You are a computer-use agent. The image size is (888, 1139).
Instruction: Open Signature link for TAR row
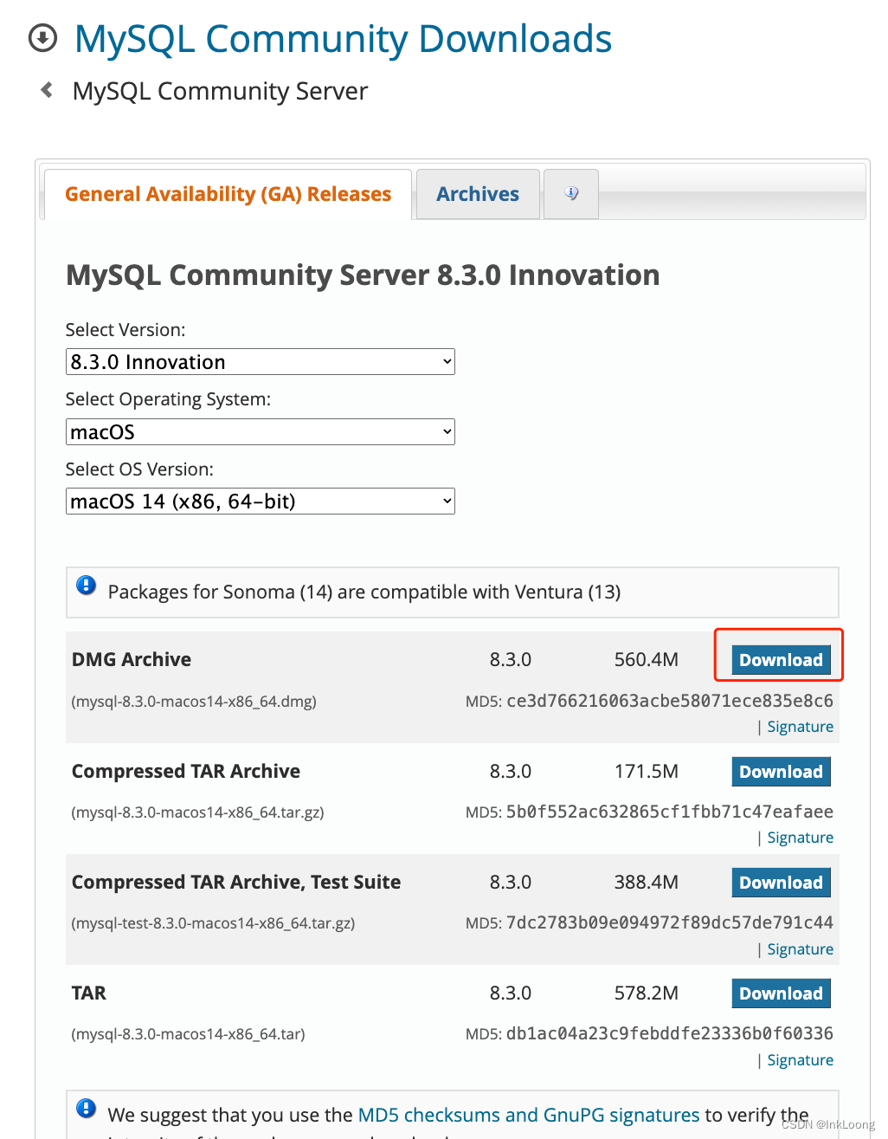click(x=801, y=1060)
